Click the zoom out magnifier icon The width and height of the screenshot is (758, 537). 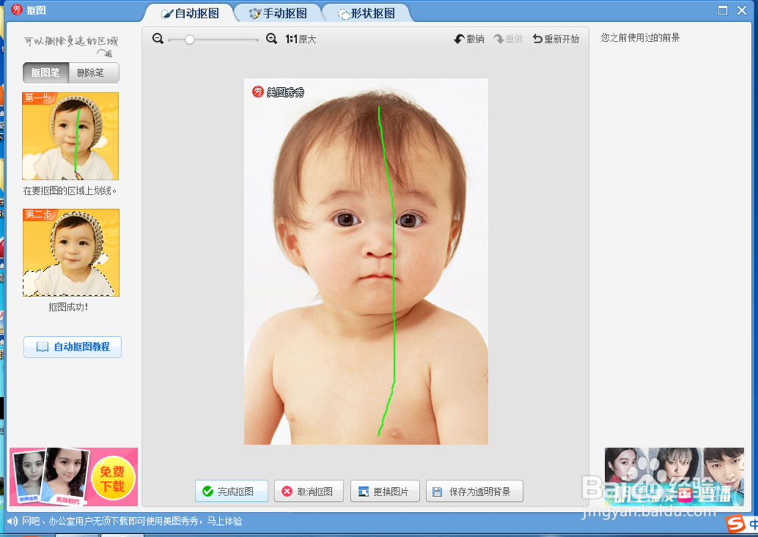[158, 38]
